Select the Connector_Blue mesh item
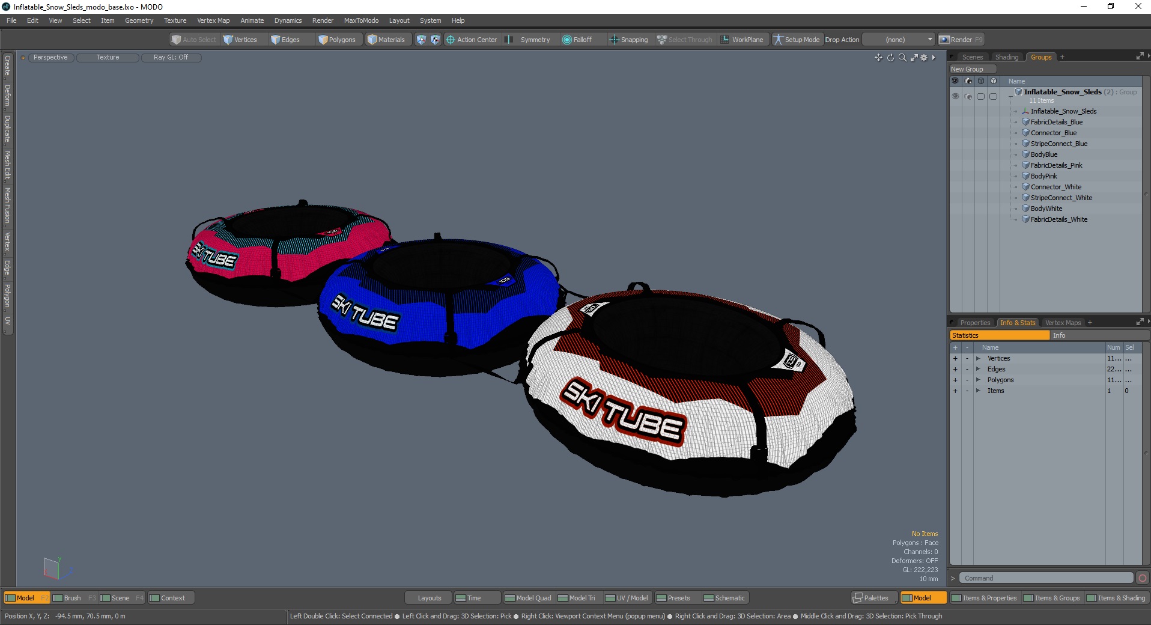 click(1054, 133)
